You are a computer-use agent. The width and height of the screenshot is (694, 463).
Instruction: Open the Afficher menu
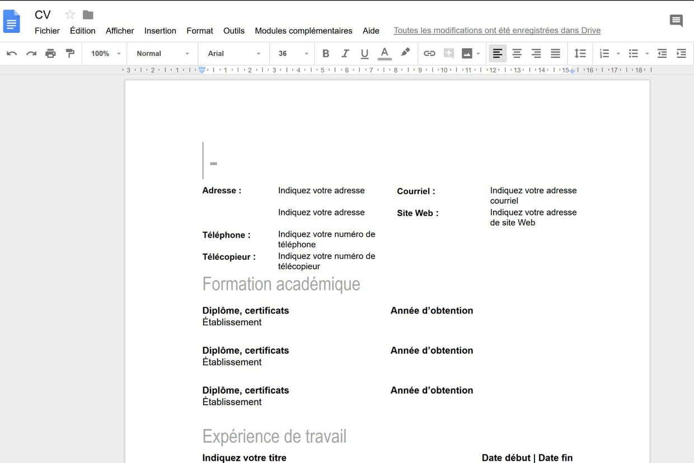(x=120, y=31)
